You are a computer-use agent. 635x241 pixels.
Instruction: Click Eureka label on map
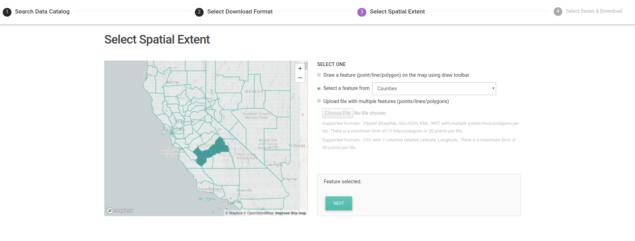pyautogui.click(x=147, y=75)
